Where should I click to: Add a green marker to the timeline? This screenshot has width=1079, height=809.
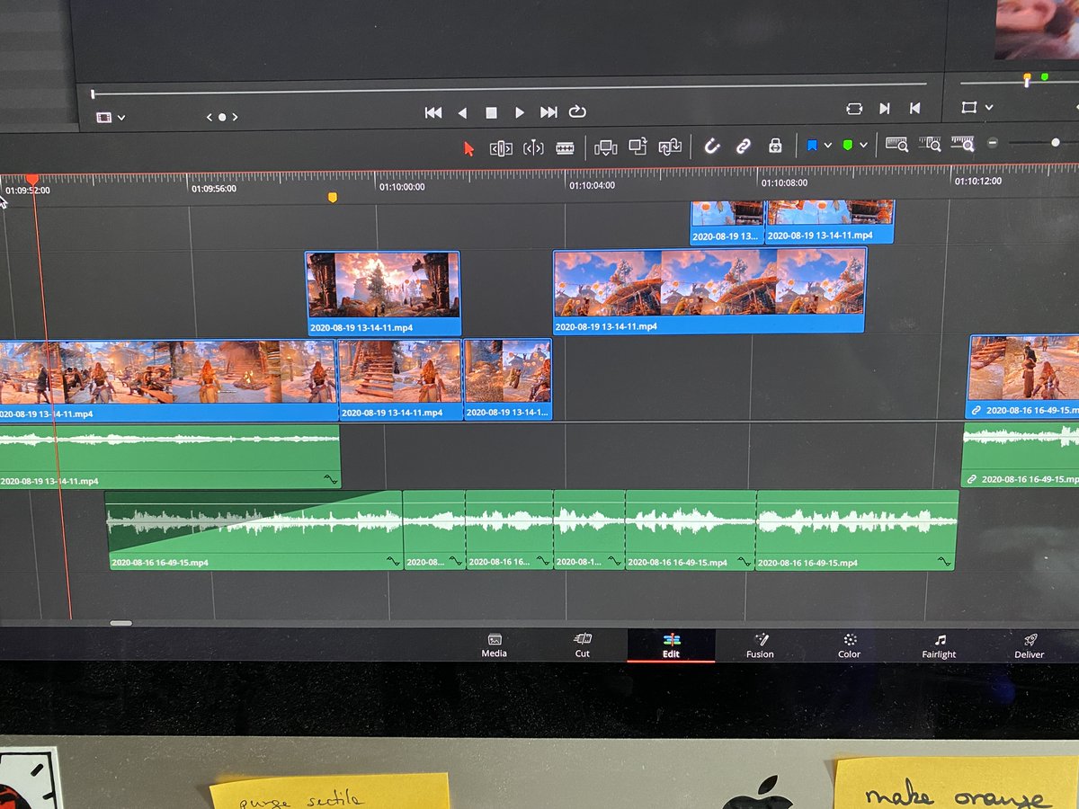point(847,145)
